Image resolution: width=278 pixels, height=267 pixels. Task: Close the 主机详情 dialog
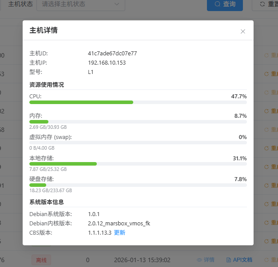click(243, 31)
